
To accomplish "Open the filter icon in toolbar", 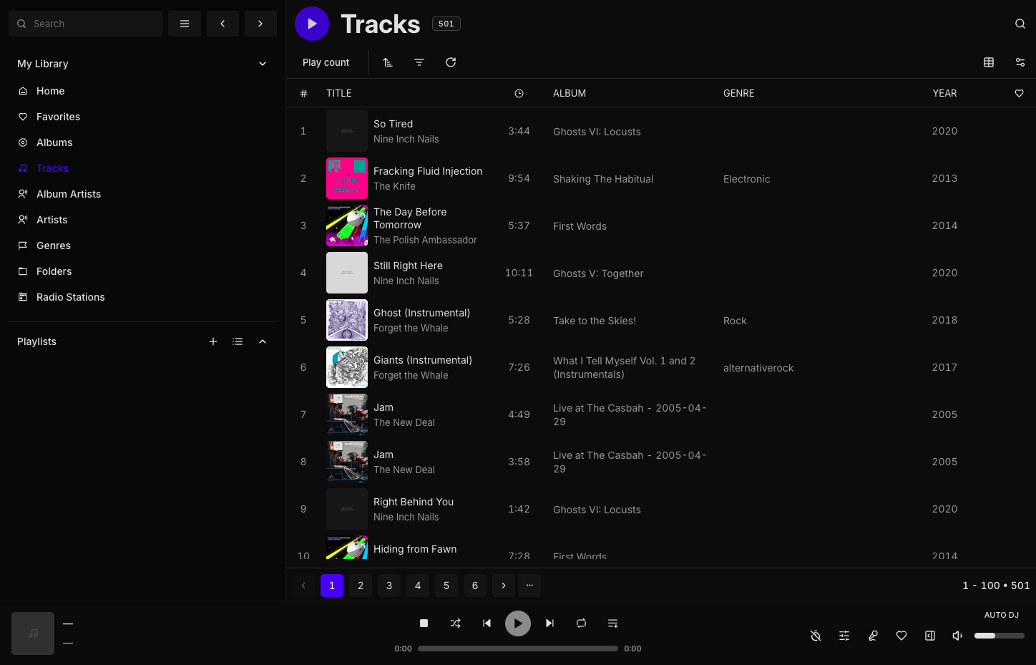I will (x=419, y=62).
